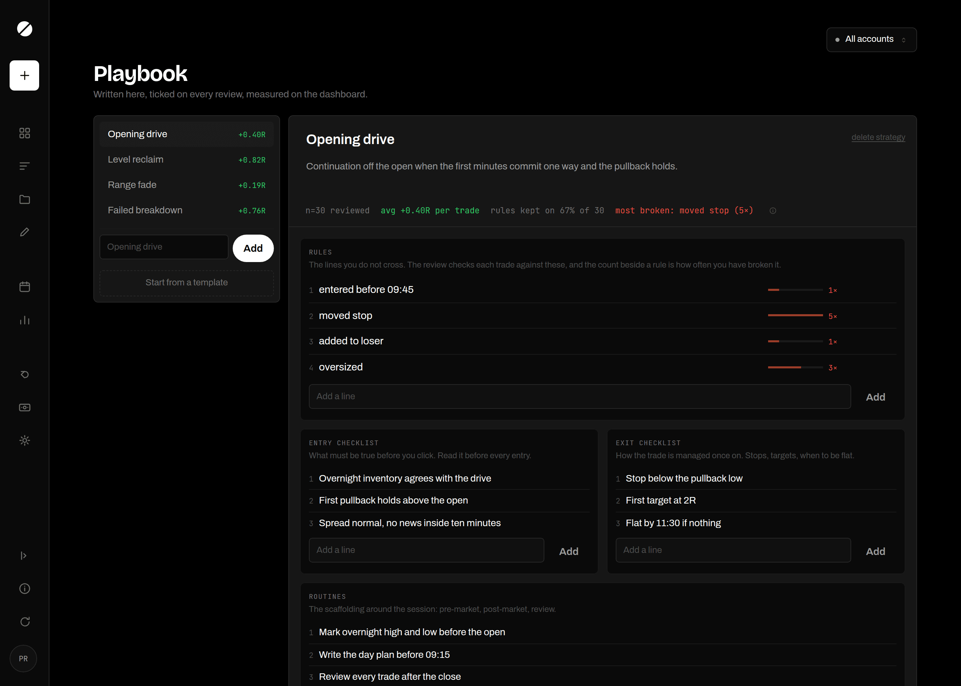This screenshot has width=961, height=686.
Task: Select Failed breakdown strategy
Action: point(186,210)
